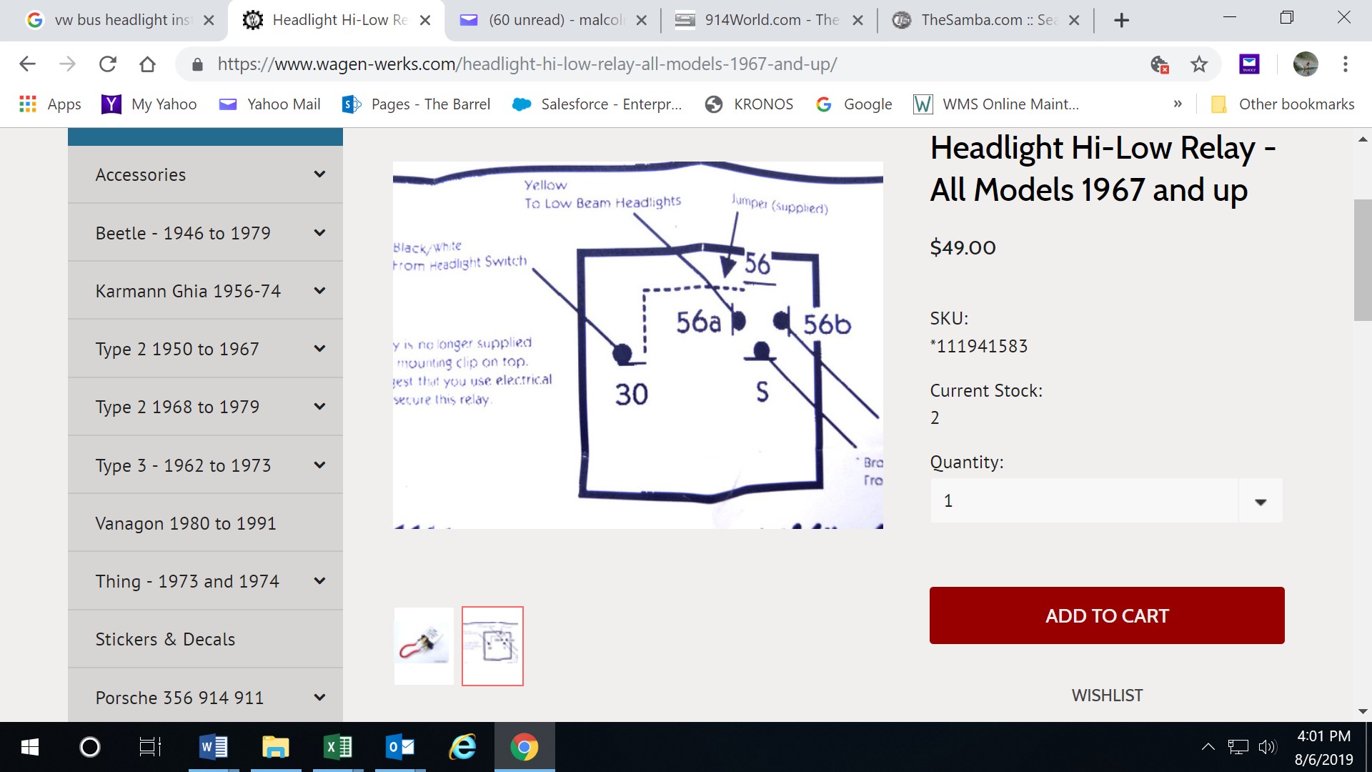This screenshot has width=1372, height=772.
Task: Bookmark this page with star icon
Action: 1198,64
